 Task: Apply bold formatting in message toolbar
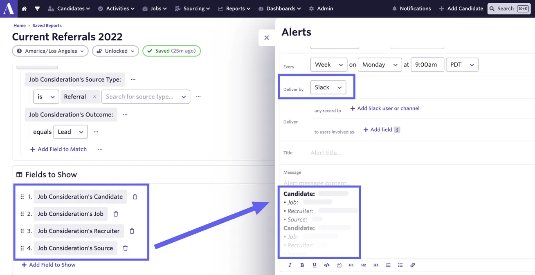coord(302,265)
